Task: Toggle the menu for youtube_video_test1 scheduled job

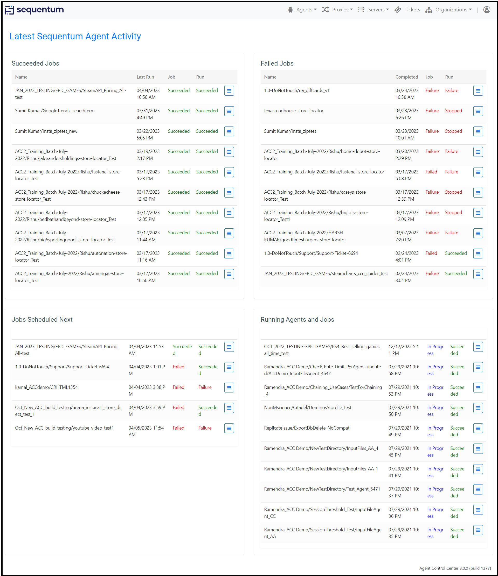Action: click(x=229, y=428)
